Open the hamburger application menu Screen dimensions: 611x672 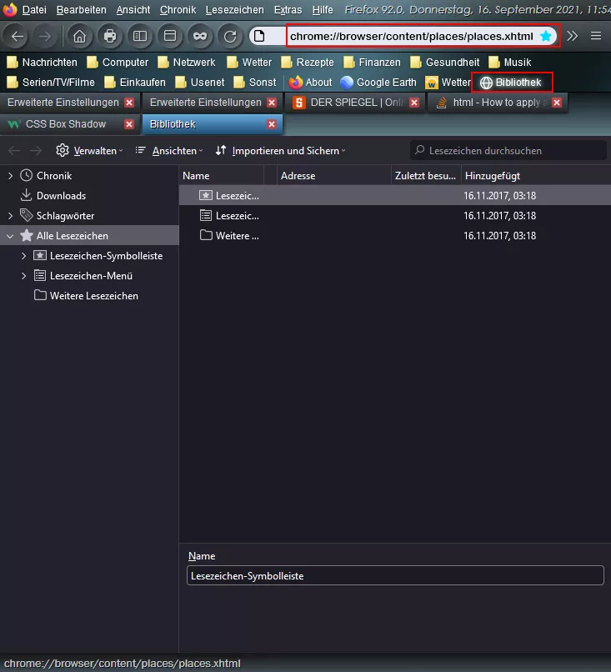(595, 37)
